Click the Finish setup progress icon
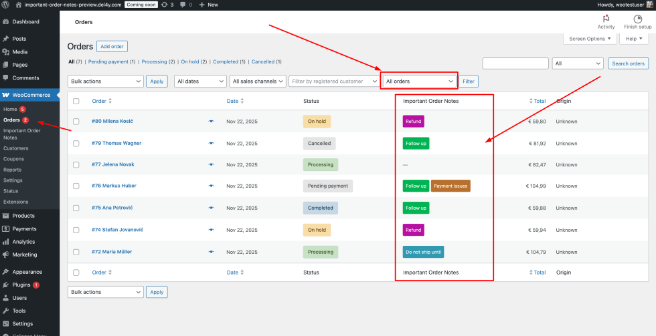This screenshot has height=336, width=656. 637,19
